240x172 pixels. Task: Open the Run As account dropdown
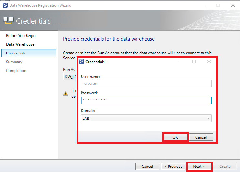70,76
